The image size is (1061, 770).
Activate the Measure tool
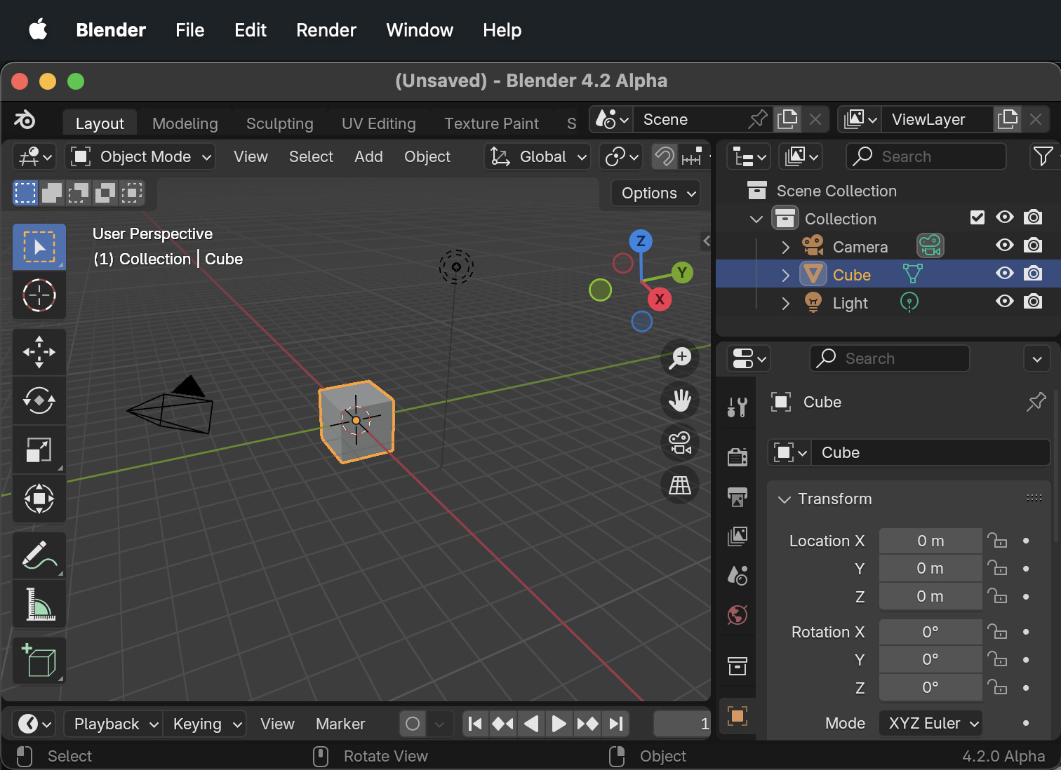point(39,604)
